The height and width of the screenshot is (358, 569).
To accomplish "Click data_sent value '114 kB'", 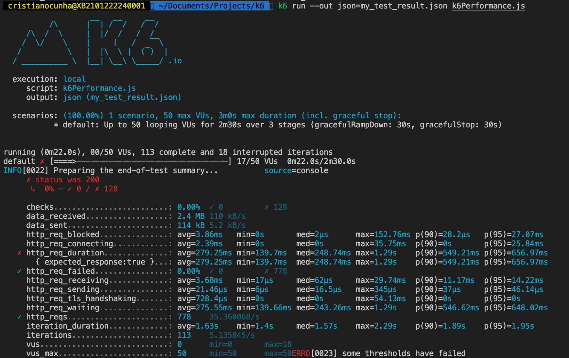I will coord(191,225).
